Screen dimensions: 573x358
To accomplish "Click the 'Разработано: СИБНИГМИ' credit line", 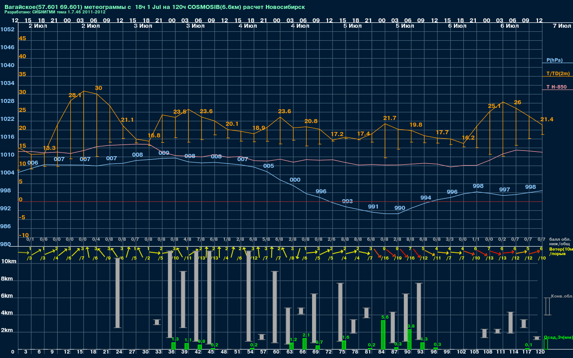I will click(x=55, y=12).
